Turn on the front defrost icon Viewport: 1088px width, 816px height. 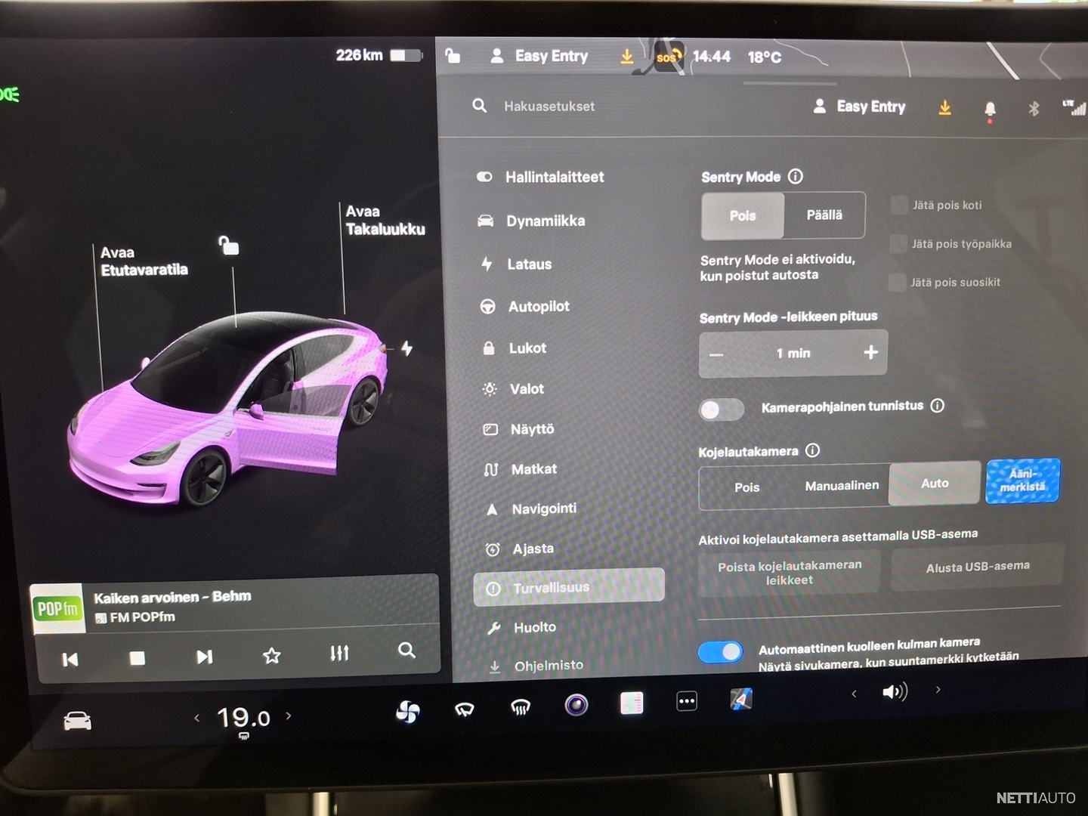(x=520, y=708)
